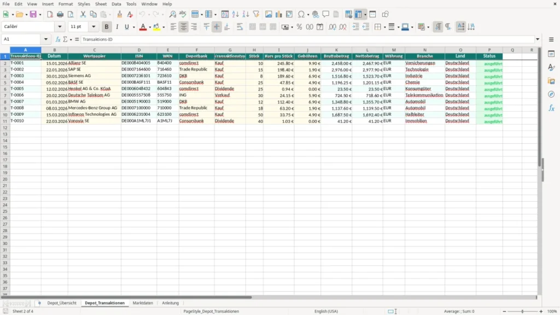Open Borders dropdown arrow

pos(384,27)
